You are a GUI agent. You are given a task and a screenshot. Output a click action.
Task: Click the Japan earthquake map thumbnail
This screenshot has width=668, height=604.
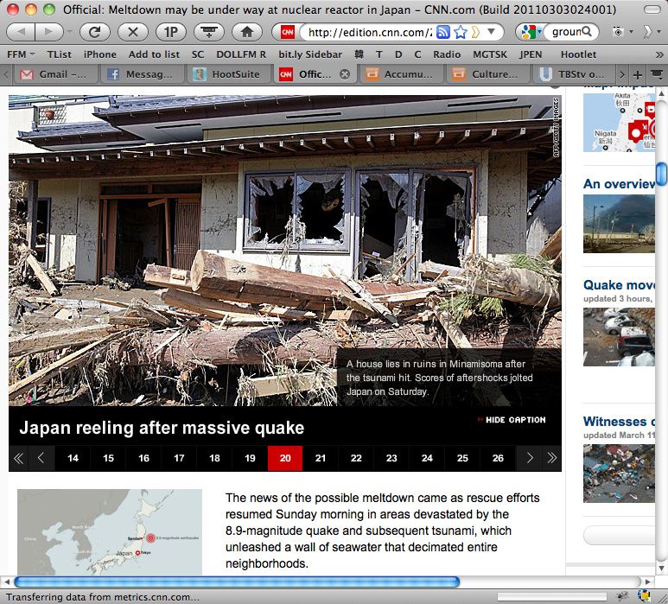tap(110, 532)
